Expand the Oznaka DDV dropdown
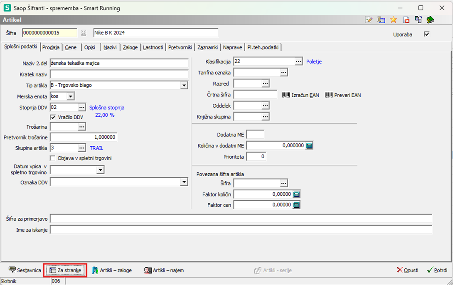This screenshot has height=285, width=453. 184,182
